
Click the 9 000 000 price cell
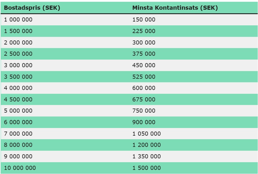[18, 156]
